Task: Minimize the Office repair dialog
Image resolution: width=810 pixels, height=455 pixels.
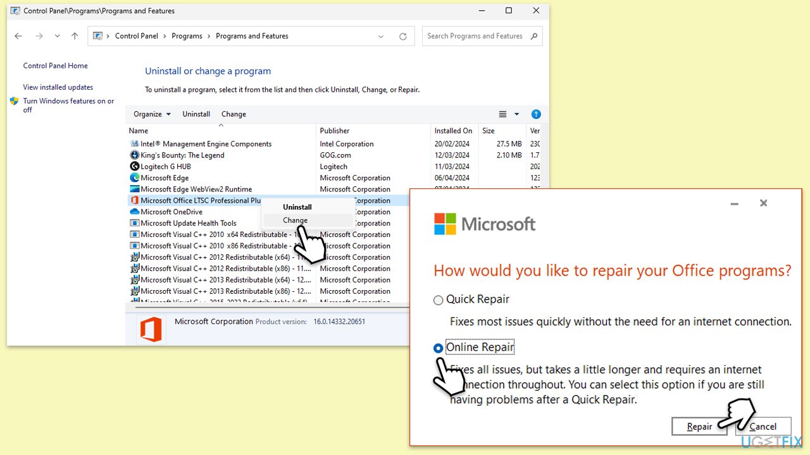Action: pos(735,203)
